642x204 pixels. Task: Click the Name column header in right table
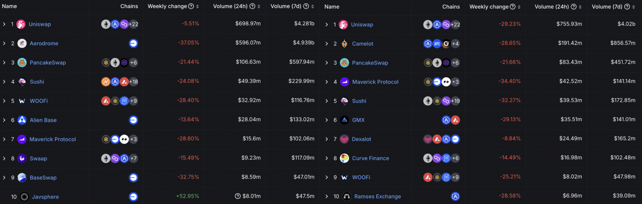tap(332, 7)
